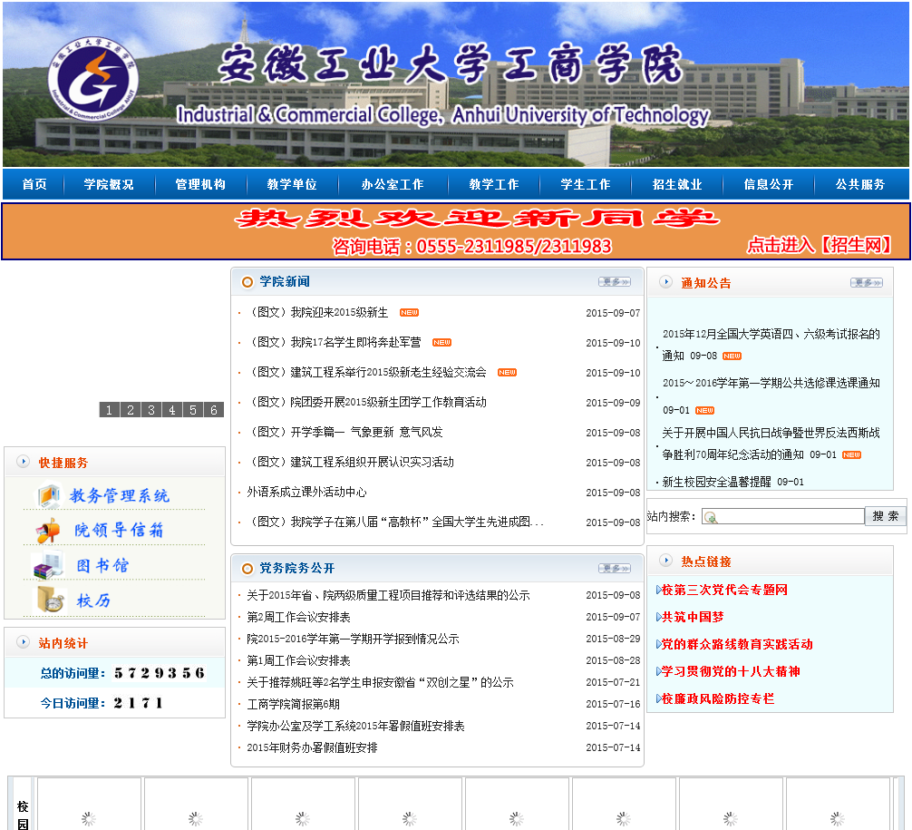
Task: Click the college logo emblem in the header
Action: pos(93,78)
